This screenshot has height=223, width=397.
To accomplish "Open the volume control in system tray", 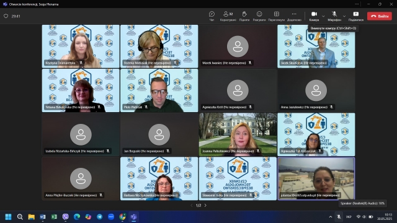I will pos(364,217).
